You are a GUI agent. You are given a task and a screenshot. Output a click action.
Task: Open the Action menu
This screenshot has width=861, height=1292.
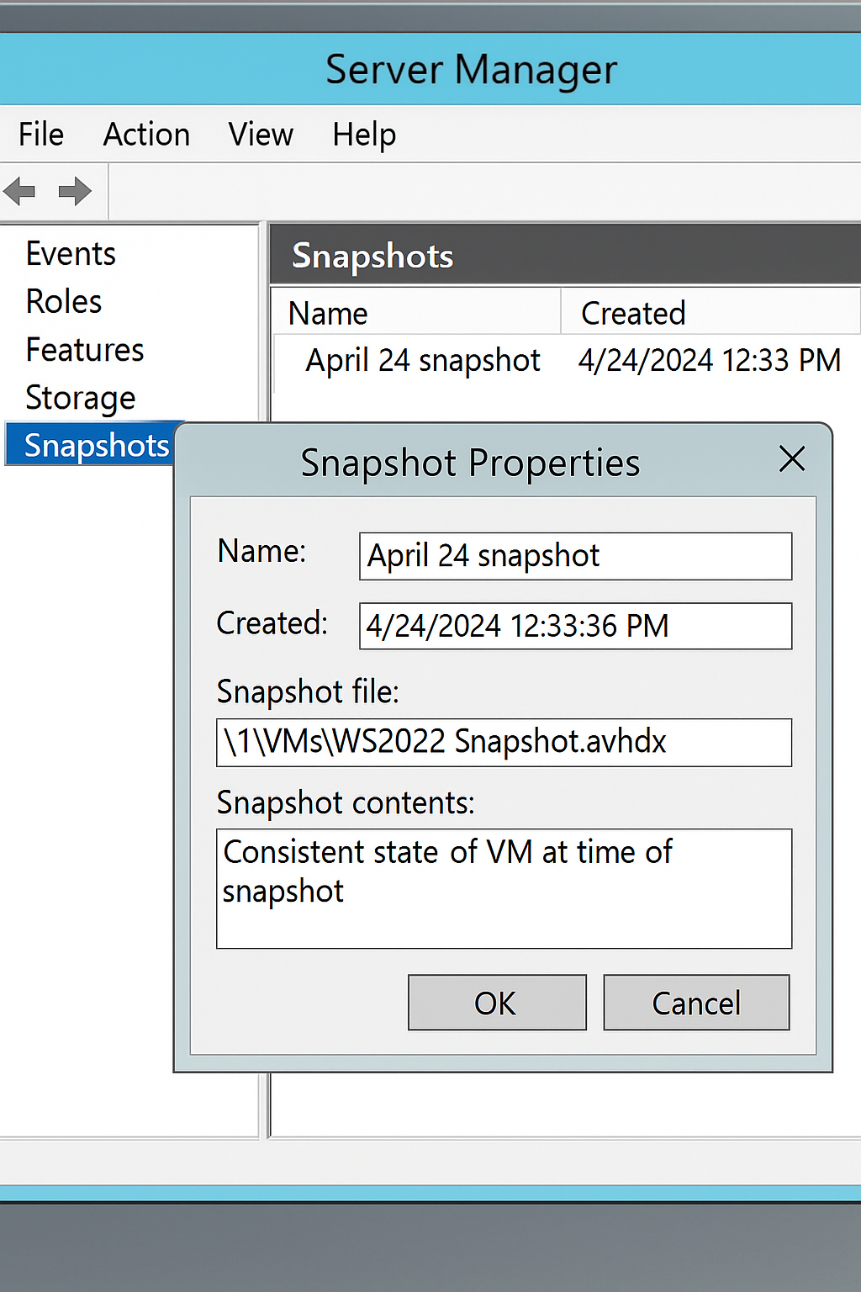[x=147, y=135]
